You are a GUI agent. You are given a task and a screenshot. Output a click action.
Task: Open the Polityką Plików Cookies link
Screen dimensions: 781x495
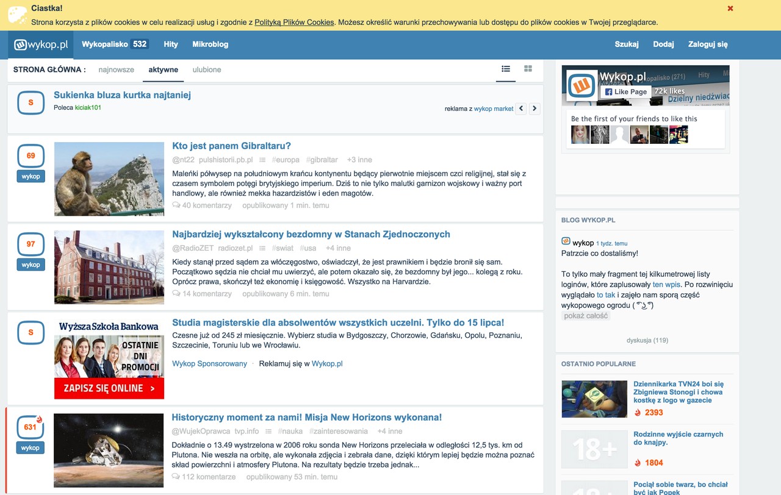[294, 22]
